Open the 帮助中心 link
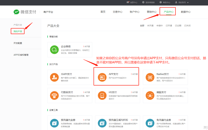The height and width of the screenshot is (130, 208). tap(167, 2)
